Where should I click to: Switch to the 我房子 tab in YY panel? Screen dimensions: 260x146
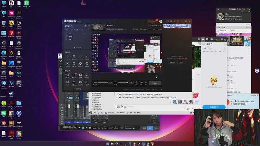click(209, 44)
